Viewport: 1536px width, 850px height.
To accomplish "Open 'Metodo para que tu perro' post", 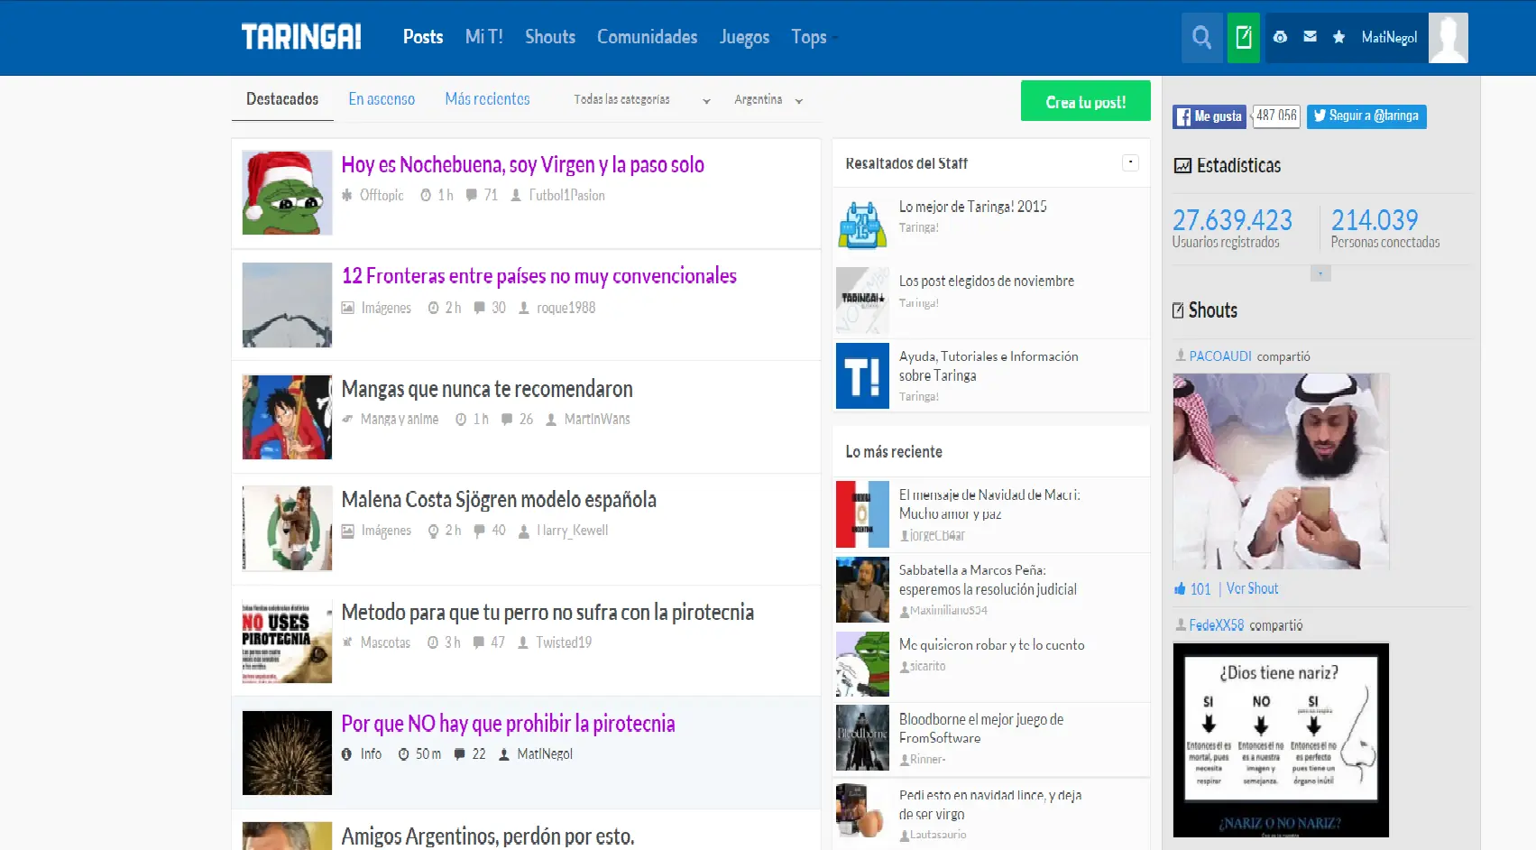I will 547,613.
